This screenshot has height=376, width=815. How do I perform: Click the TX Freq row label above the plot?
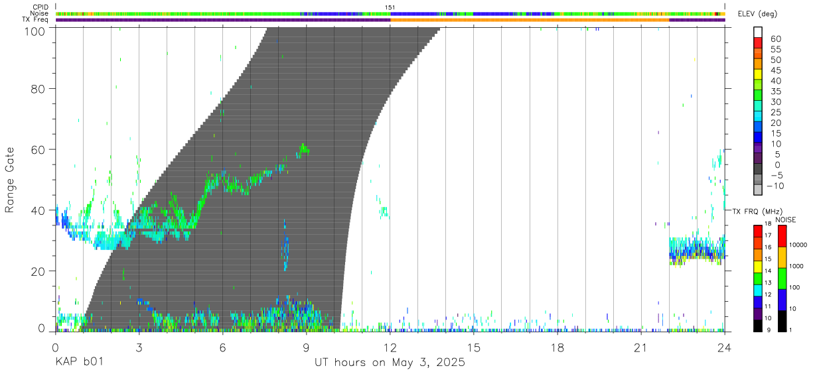(x=35, y=20)
